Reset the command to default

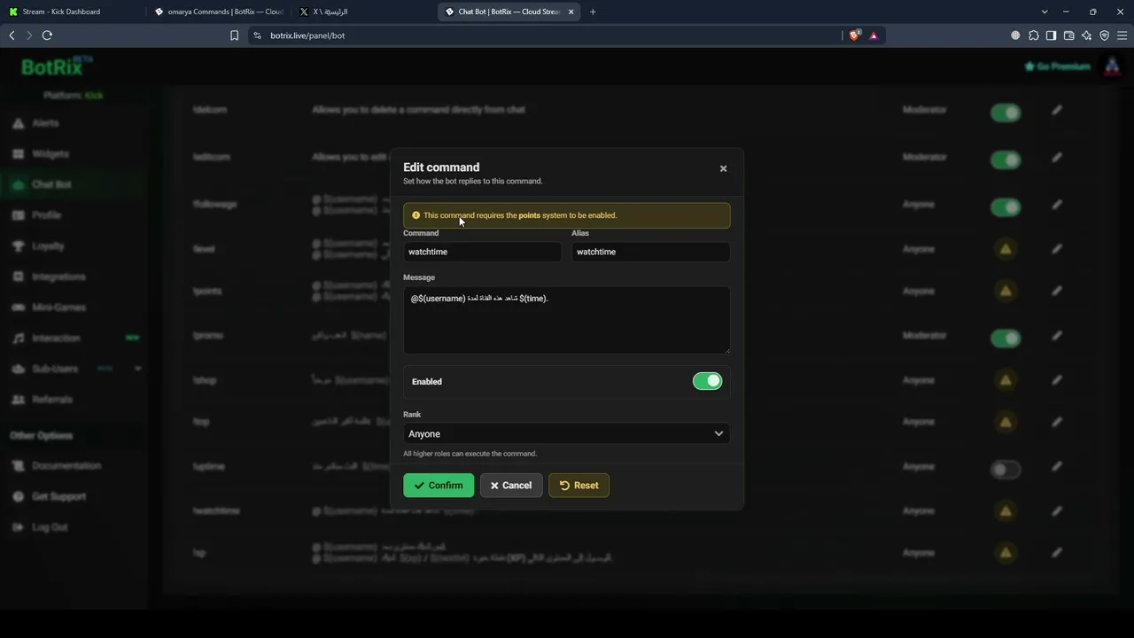pos(579,486)
